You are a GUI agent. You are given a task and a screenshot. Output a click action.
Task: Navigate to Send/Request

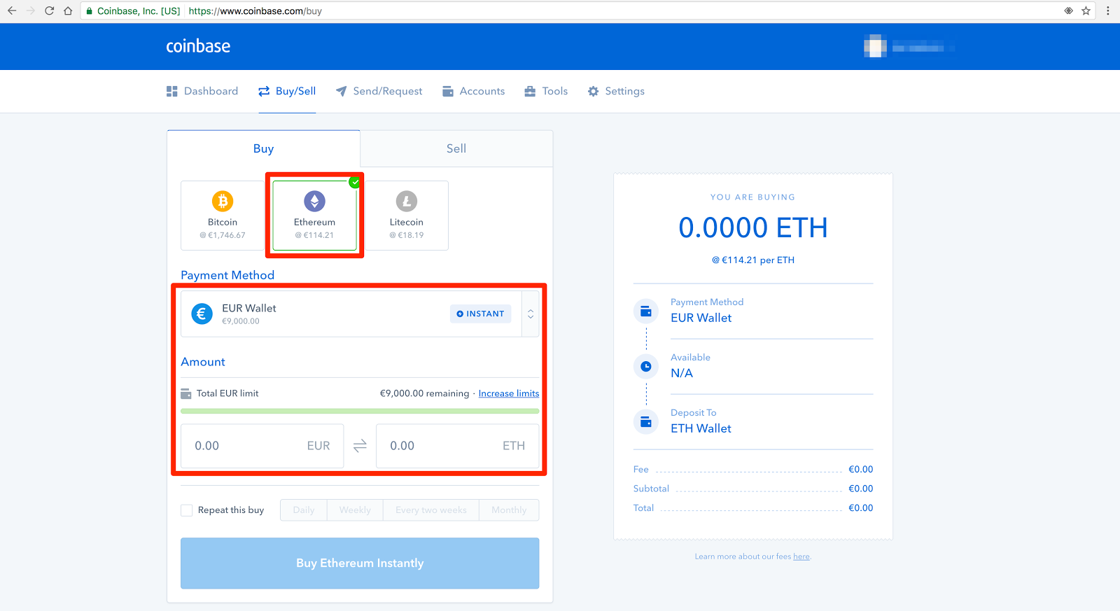coord(379,91)
